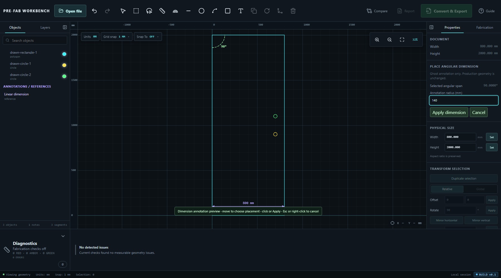The height and width of the screenshot is (278, 501).
Task: Click the Redo arrow icon
Action: (107, 11)
